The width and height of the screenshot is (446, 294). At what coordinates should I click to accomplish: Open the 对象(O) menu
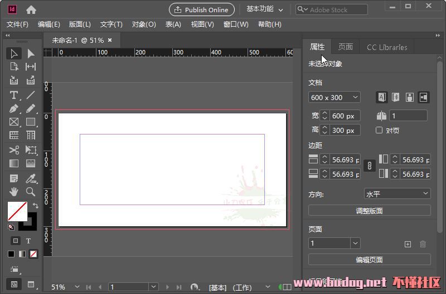tap(144, 24)
